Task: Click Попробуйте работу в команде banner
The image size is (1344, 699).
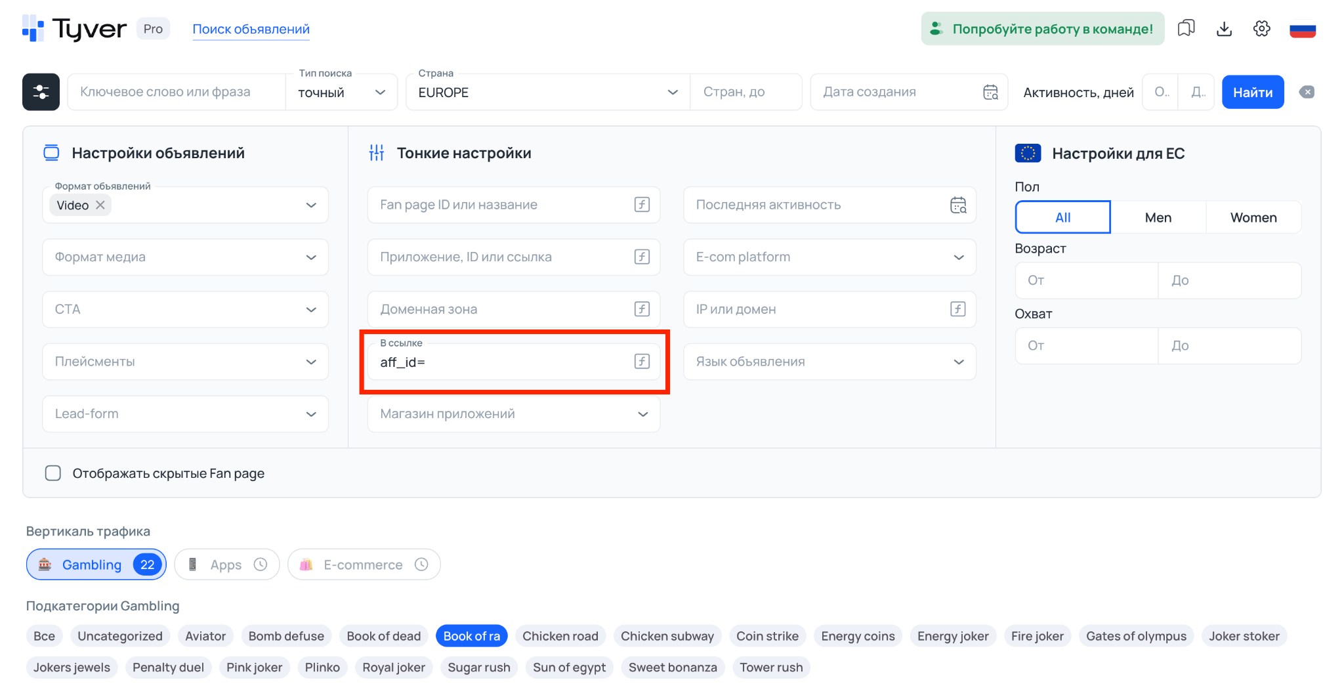Action: click(x=1043, y=29)
